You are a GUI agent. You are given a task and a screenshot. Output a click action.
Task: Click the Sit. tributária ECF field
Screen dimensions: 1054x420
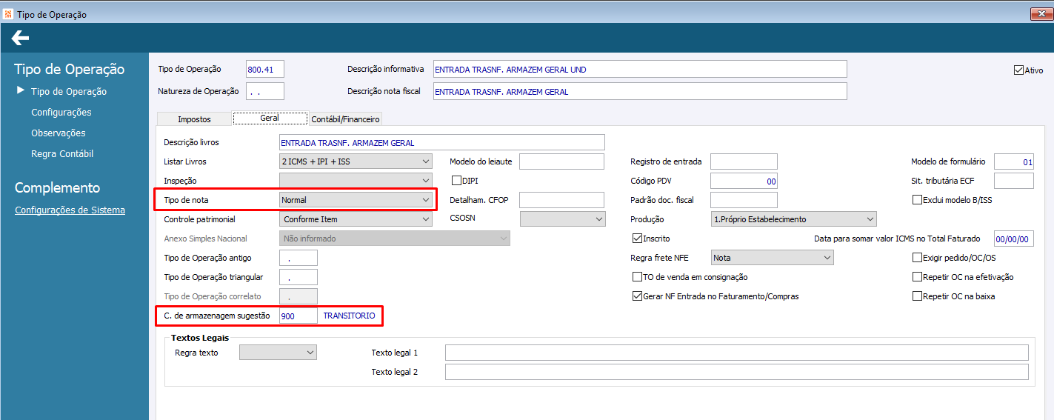point(1014,181)
